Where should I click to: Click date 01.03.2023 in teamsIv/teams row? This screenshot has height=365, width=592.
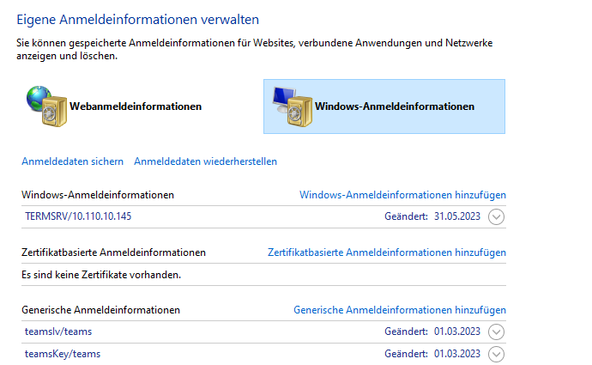[x=456, y=332]
